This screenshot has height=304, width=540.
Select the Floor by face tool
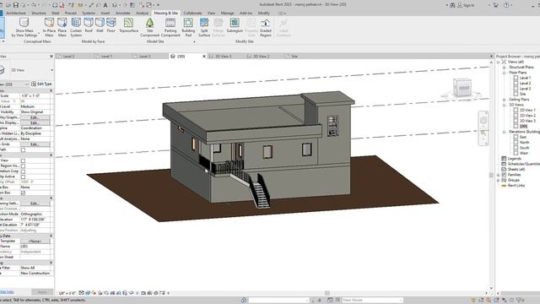pos(111,25)
